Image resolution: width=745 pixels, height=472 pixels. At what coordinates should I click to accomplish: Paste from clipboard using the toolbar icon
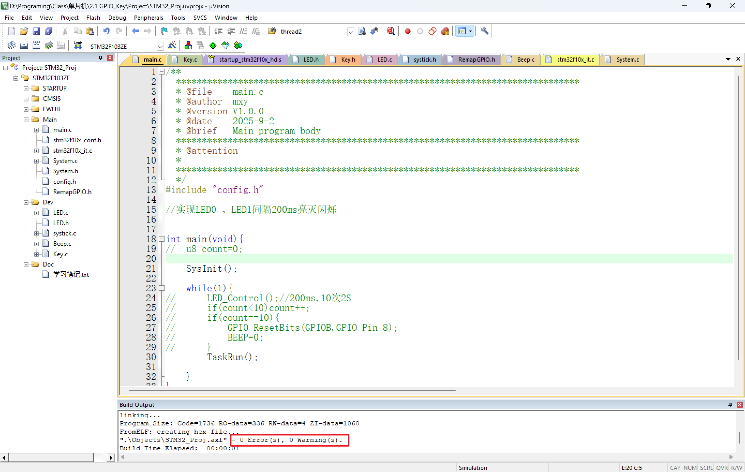pyautogui.click(x=90, y=31)
